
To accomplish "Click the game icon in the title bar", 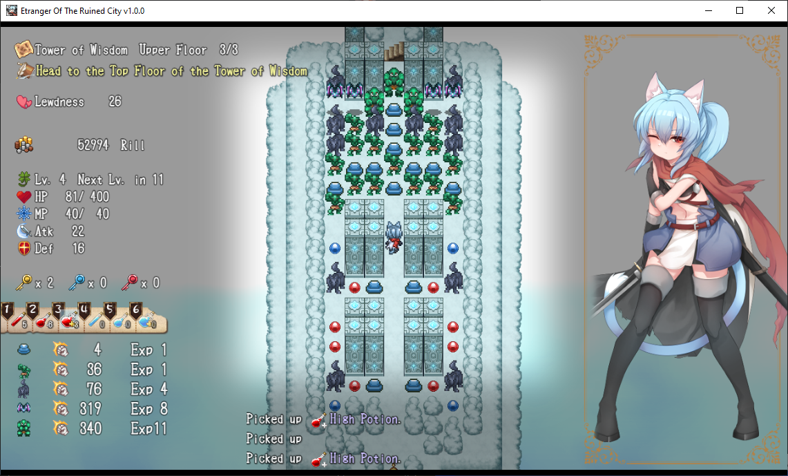I will [x=11, y=10].
